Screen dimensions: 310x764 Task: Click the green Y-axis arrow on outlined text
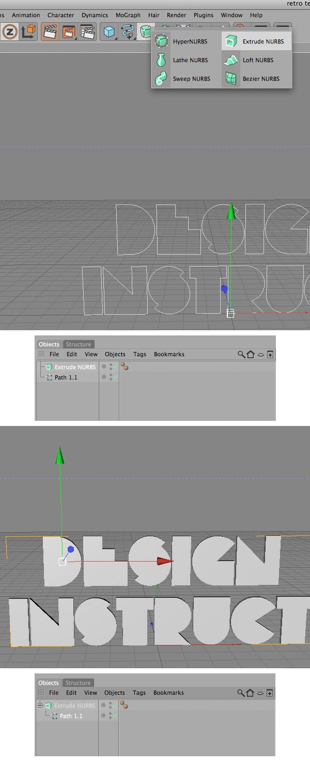(x=231, y=211)
